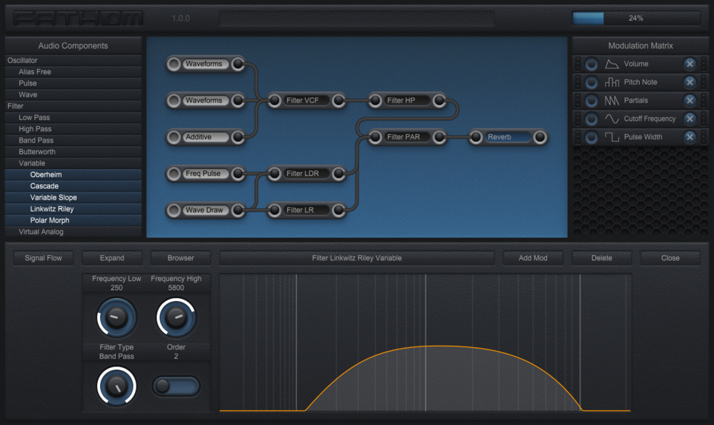The height and width of the screenshot is (425, 714).
Task: Choose Alias Free oscillator
Action: [x=73, y=72]
